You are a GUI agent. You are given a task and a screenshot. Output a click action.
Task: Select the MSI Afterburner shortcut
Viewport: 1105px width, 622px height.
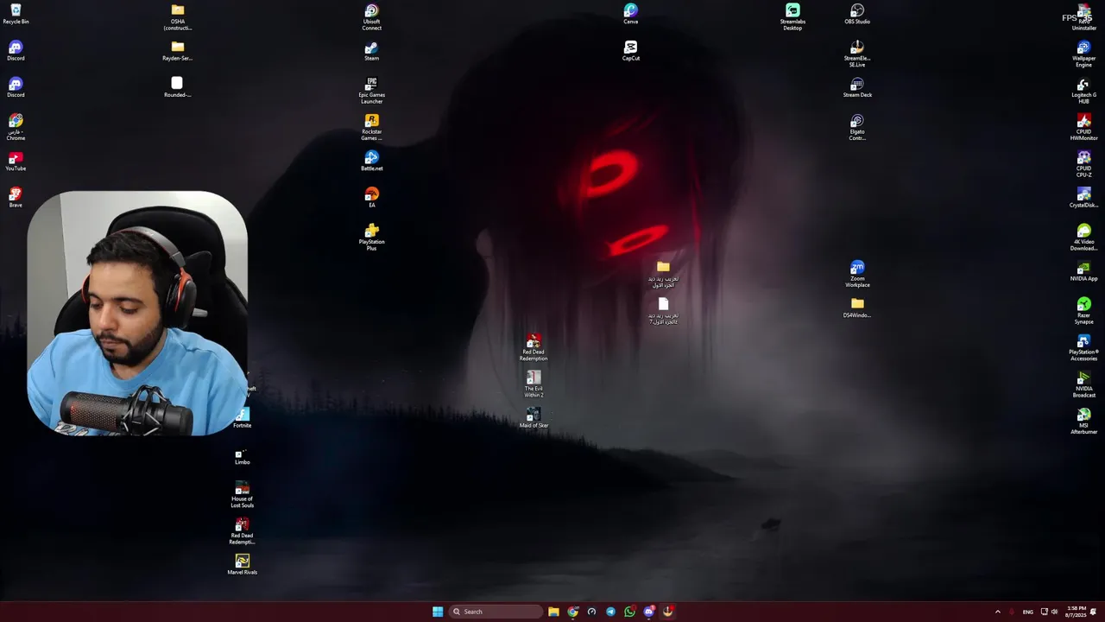tap(1083, 421)
